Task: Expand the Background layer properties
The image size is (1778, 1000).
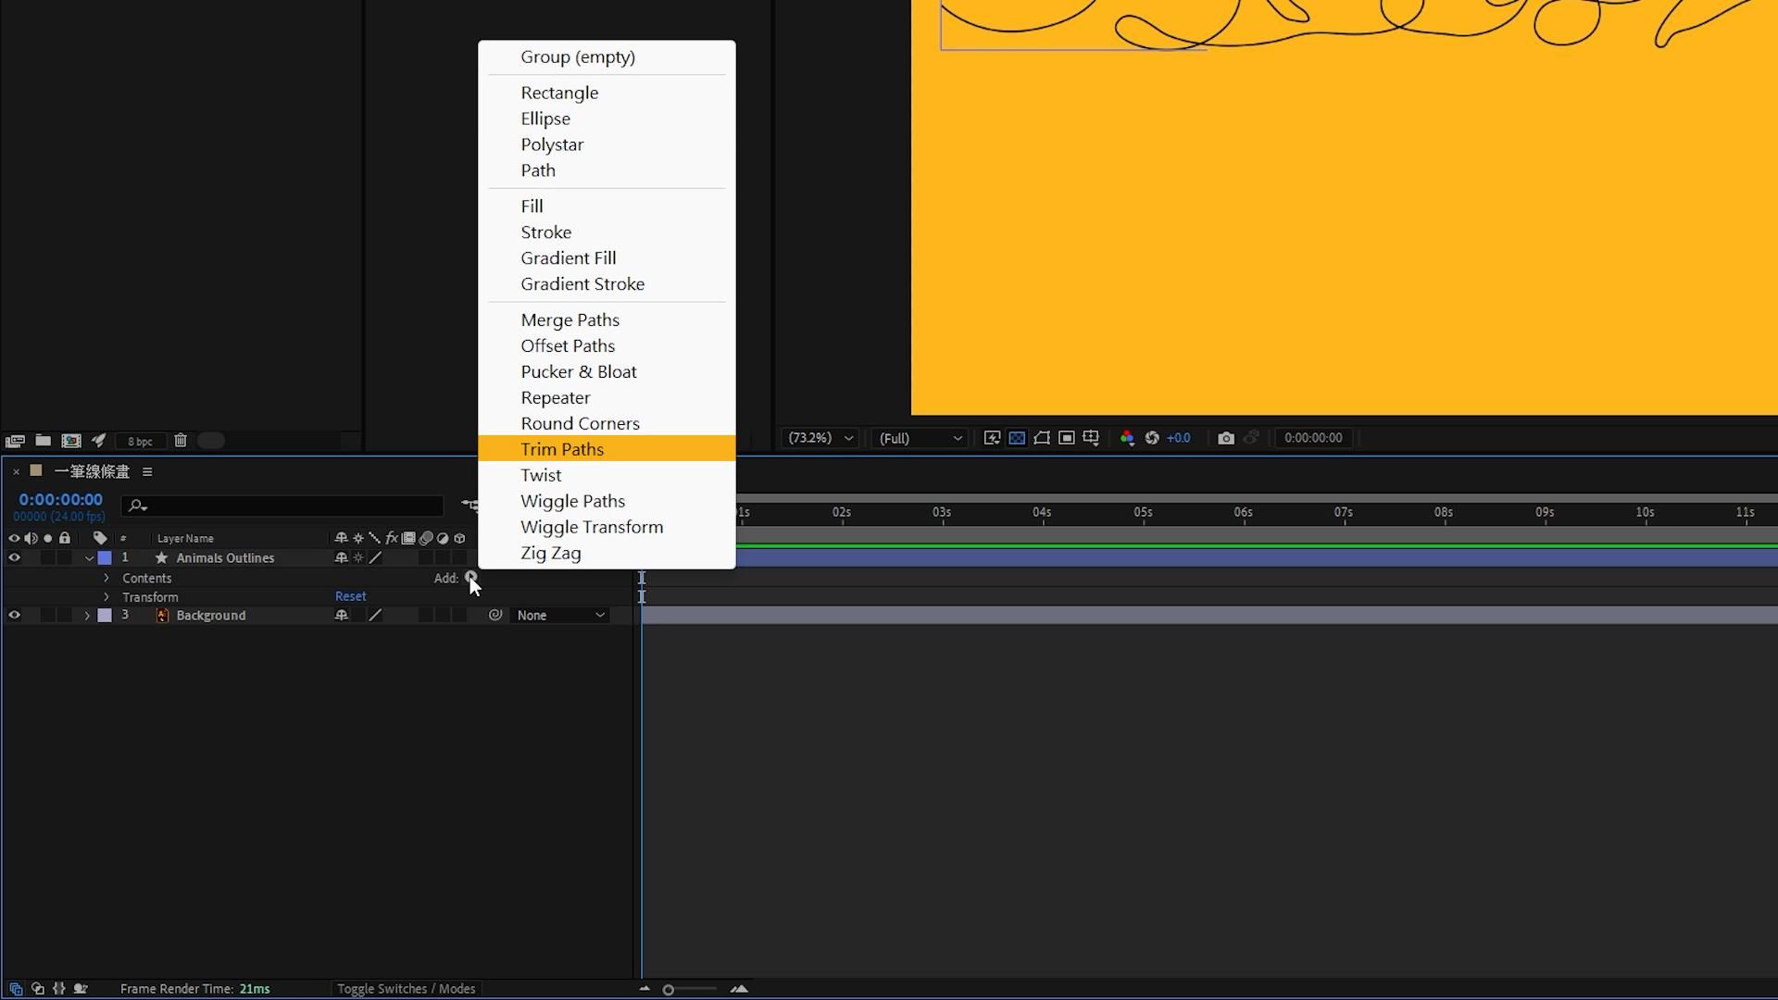Action: 87,615
